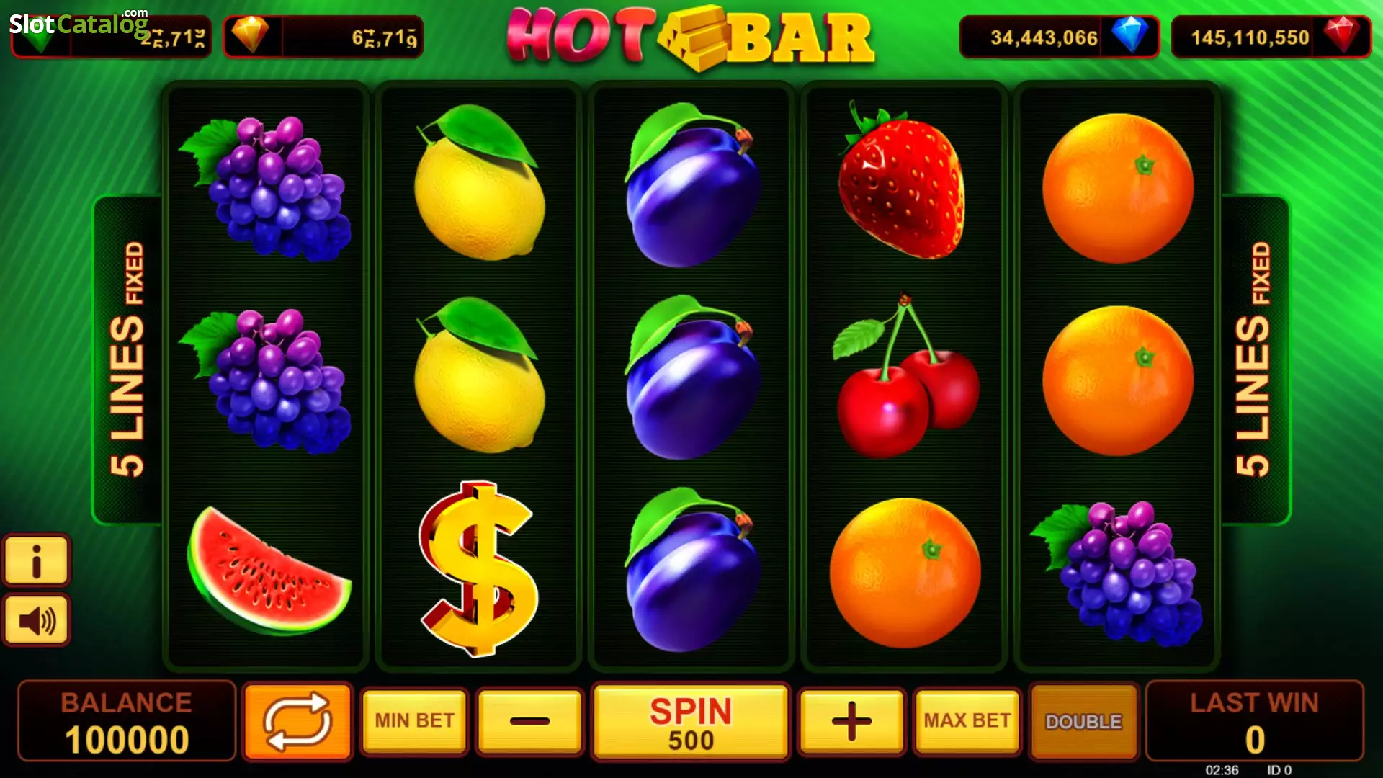Select the red ruby jackpot counter
Screen dimensions: 1383x778
click(1271, 37)
